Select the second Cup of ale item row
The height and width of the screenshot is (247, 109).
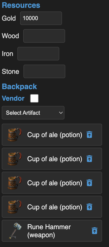click(52, 159)
